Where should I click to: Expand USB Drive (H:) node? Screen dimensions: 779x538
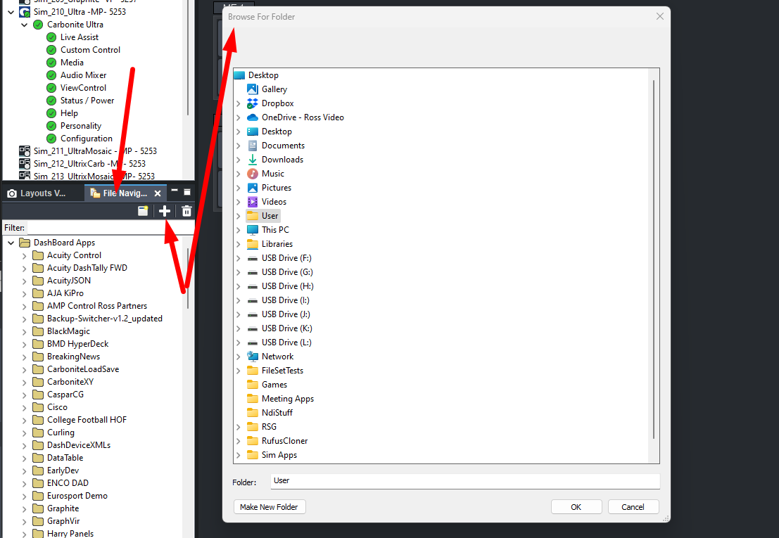click(239, 286)
